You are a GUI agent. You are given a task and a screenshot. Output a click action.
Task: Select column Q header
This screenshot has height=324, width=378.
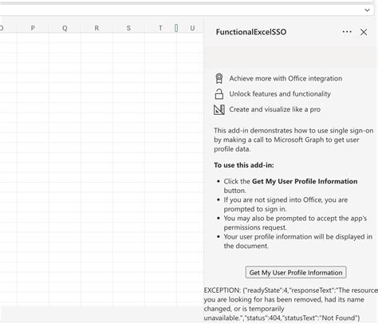tap(65, 28)
